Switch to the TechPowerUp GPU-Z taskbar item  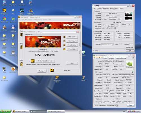tap(56, 111)
